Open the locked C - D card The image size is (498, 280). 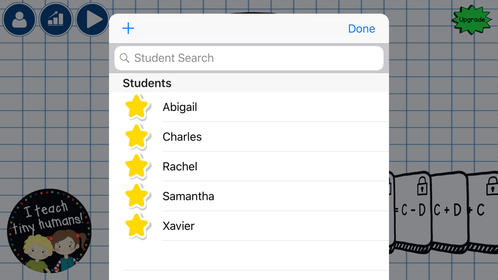pyautogui.click(x=412, y=212)
